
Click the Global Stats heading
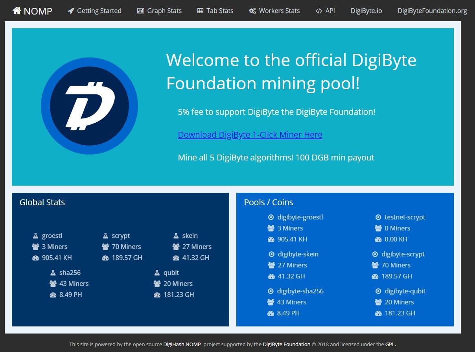[x=42, y=202]
